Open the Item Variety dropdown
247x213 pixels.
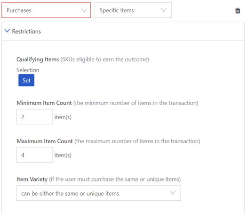tap(99, 193)
